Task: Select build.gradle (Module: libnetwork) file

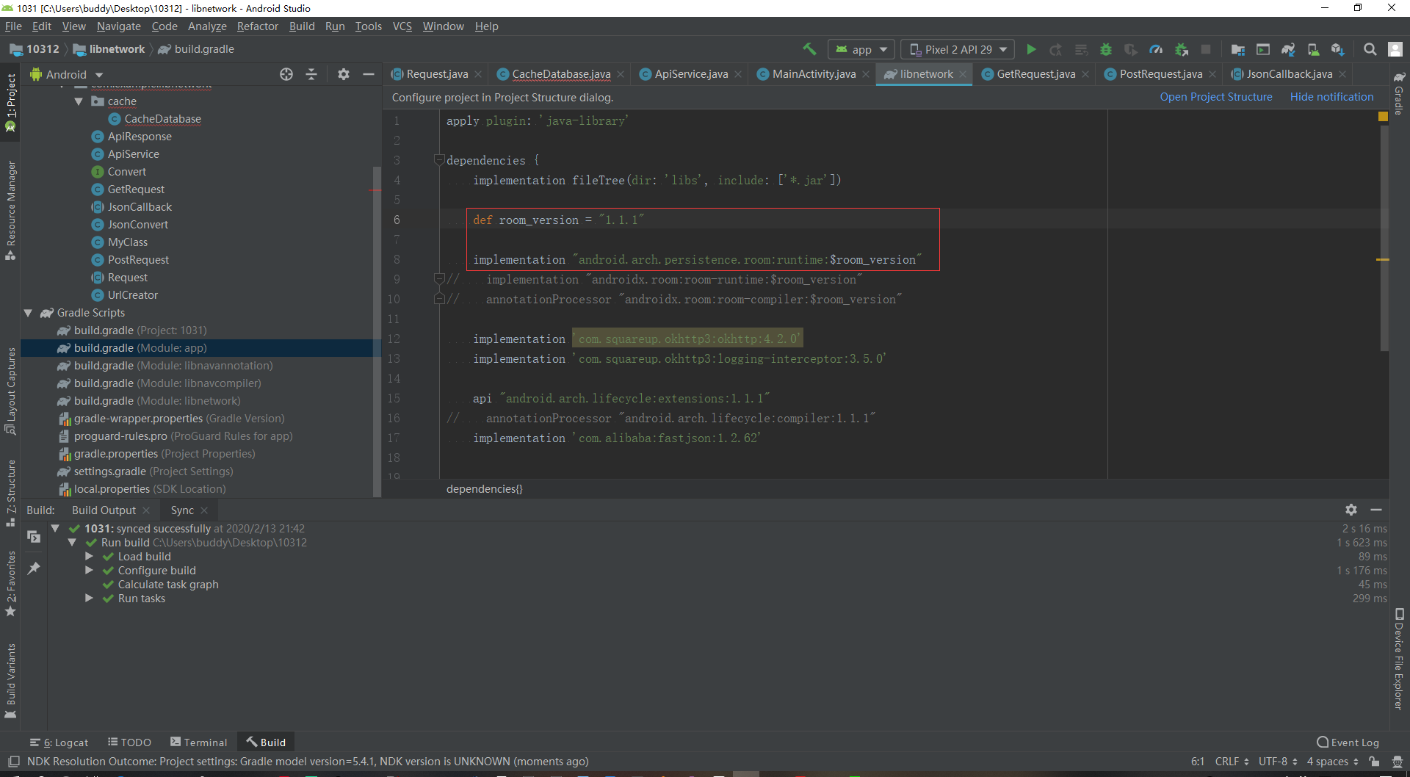Action: 157,401
